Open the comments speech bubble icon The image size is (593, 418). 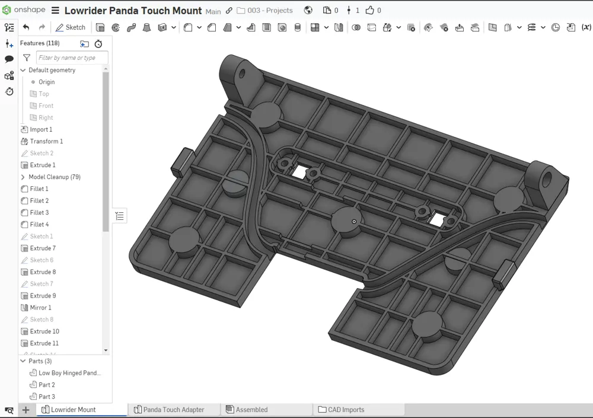tap(9, 59)
